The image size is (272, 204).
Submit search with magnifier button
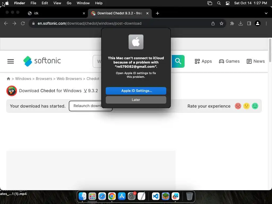[178, 61]
